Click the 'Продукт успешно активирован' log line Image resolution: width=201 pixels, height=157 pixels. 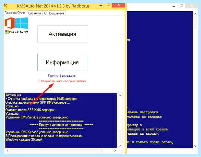pos(61,125)
